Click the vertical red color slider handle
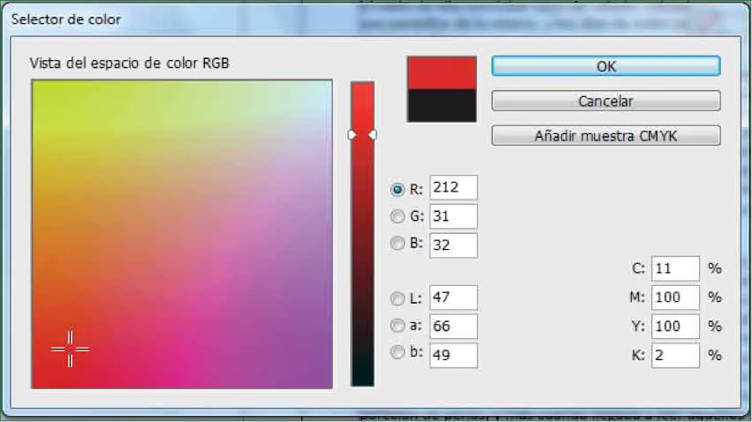 point(362,134)
